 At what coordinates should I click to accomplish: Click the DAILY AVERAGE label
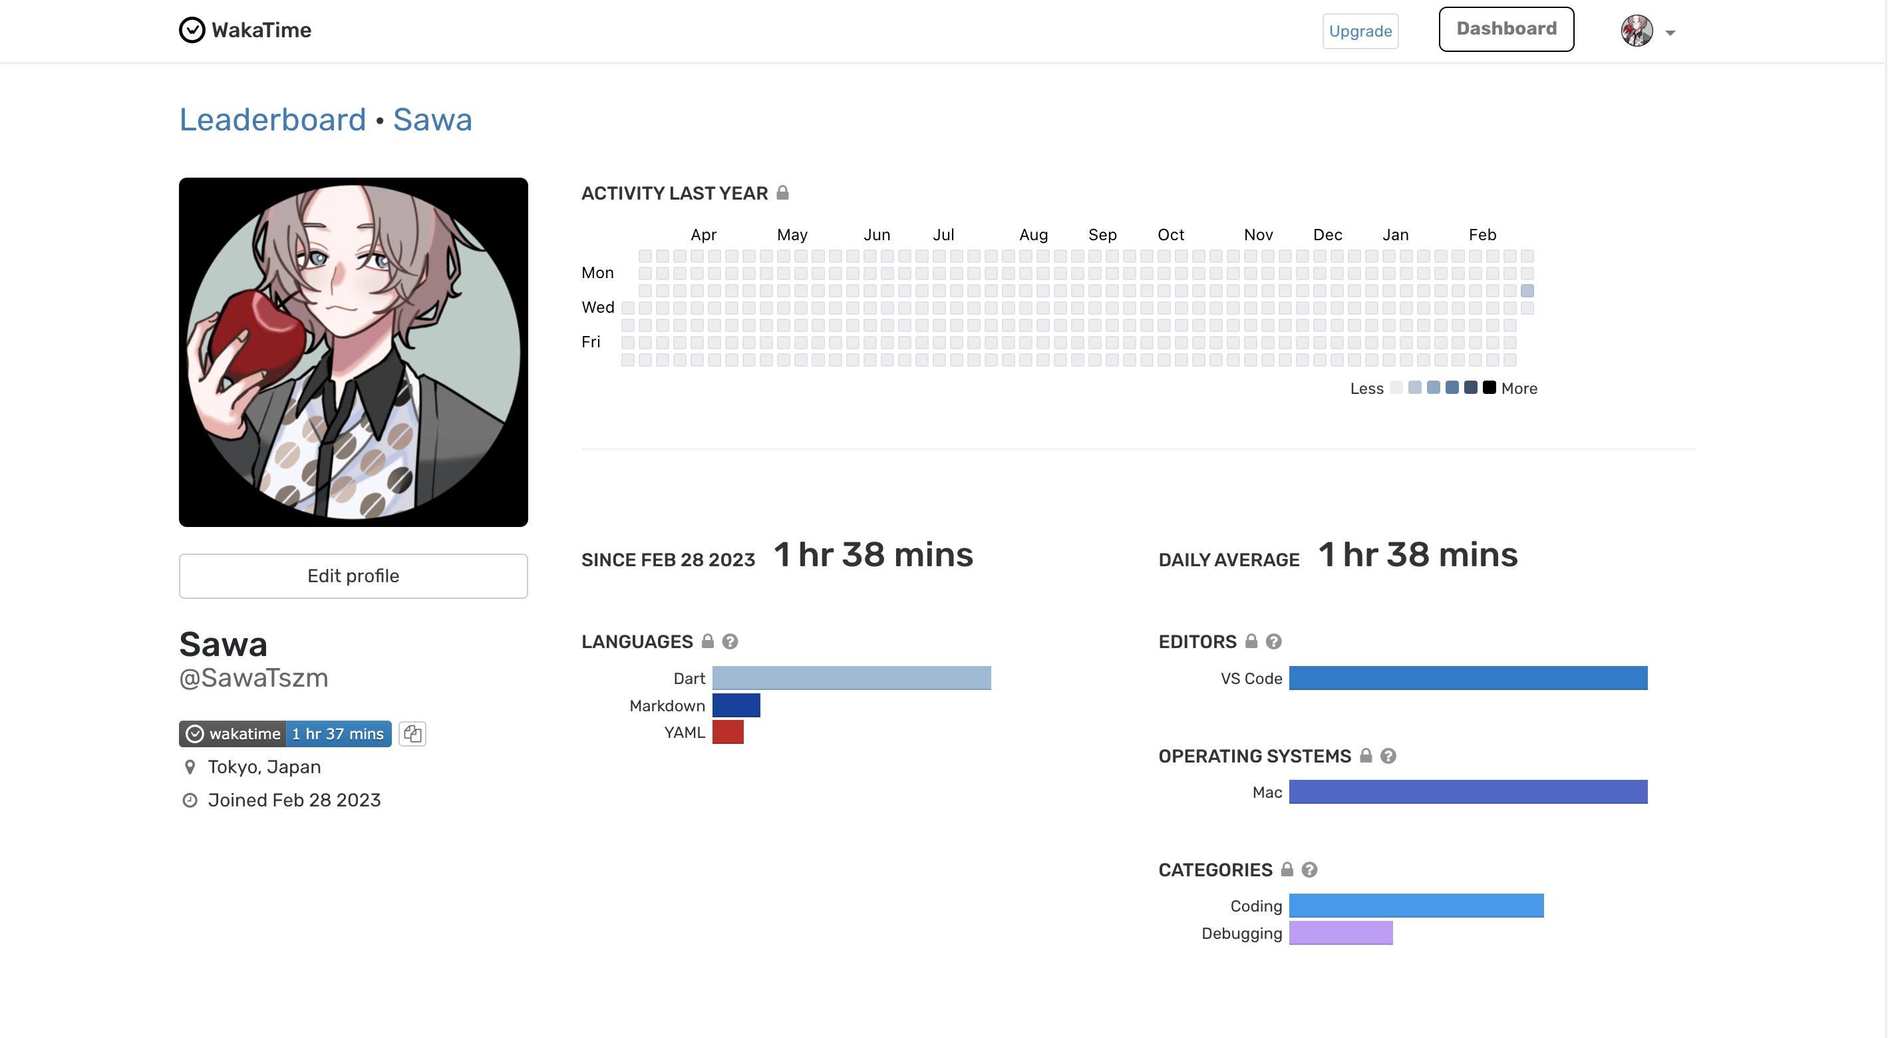coord(1229,560)
